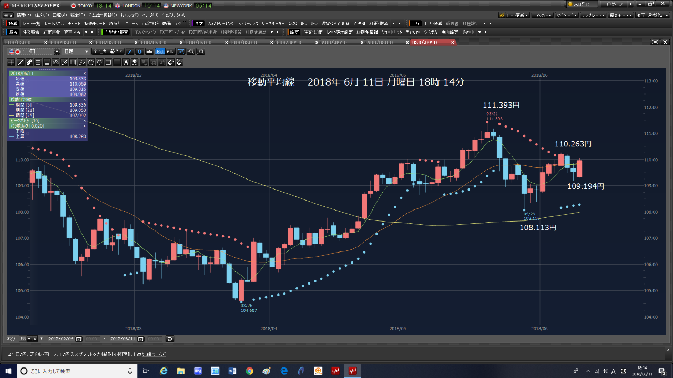The image size is (673, 378).
Task: Click the blue info icon in chart toolbar
Action: pos(139,51)
